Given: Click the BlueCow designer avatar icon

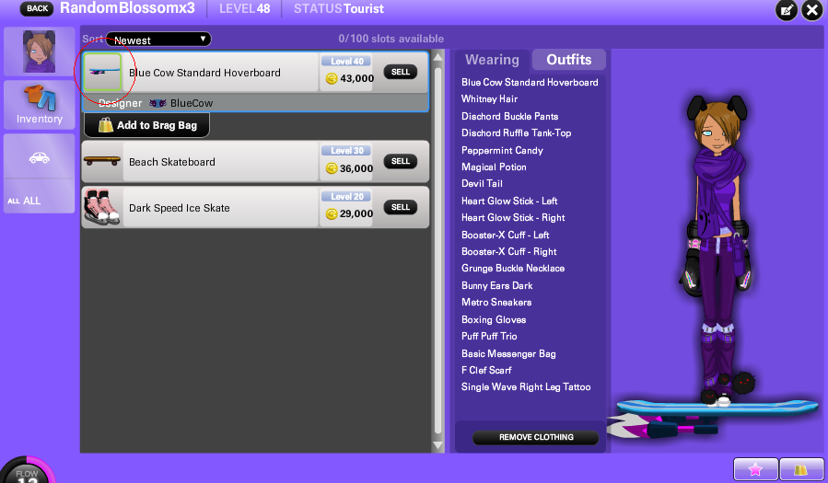Looking at the screenshot, I should point(157,103).
